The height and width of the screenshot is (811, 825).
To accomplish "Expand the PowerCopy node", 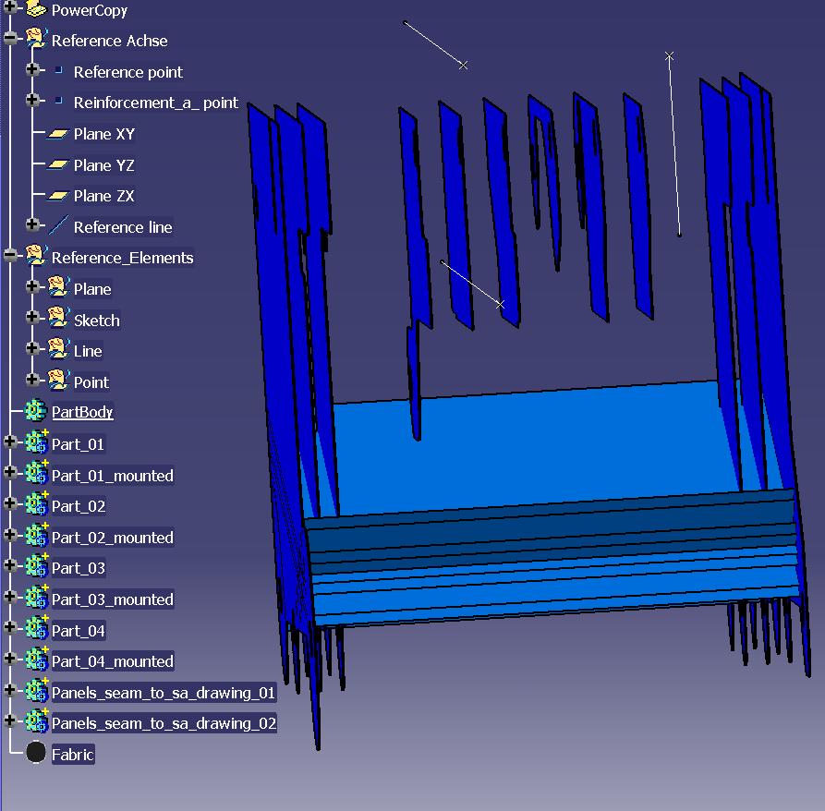I will [9, 6].
